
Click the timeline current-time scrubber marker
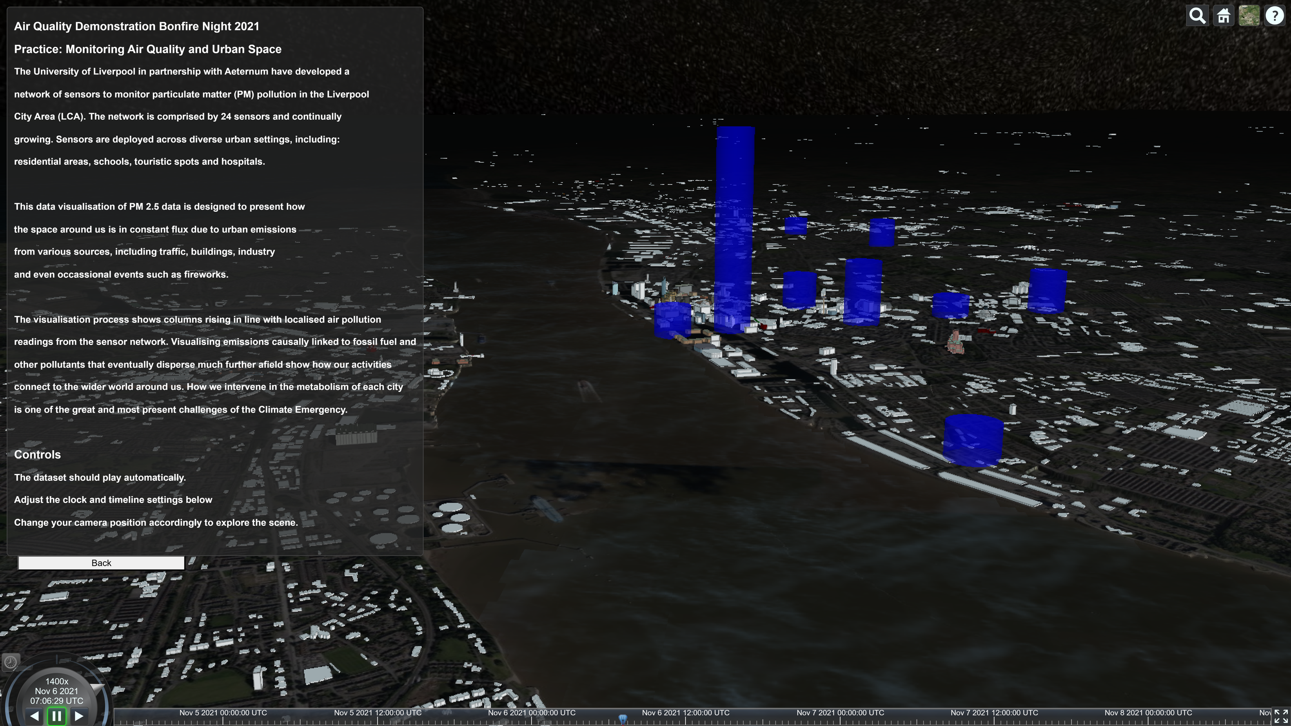pyautogui.click(x=623, y=718)
